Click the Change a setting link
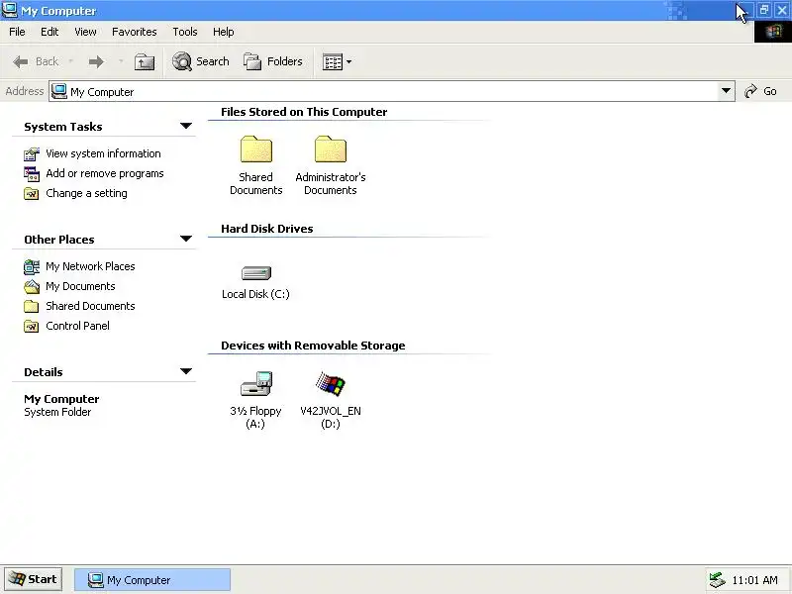Viewport: 792px width, 594px height. tap(86, 193)
